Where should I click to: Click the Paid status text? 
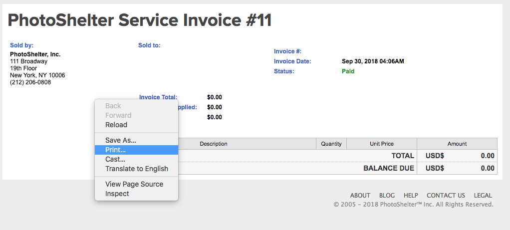pyautogui.click(x=348, y=71)
